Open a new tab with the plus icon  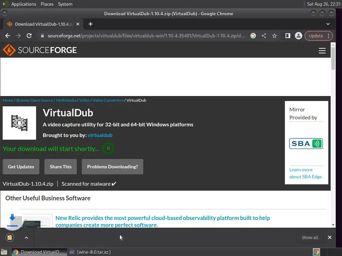click(x=91, y=24)
